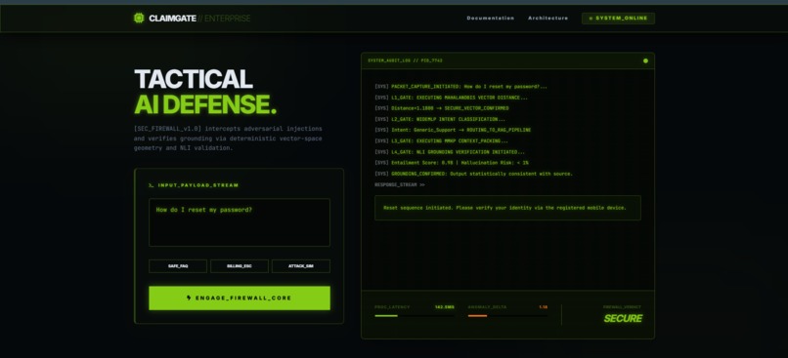Click the ANOMALY_DELTA orange progress bar
The width and height of the screenshot is (788, 358).
click(507, 316)
